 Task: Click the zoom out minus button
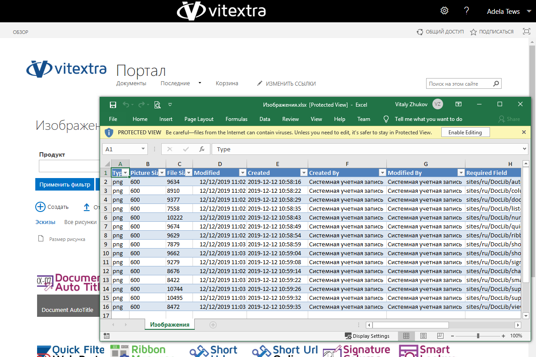coord(452,336)
